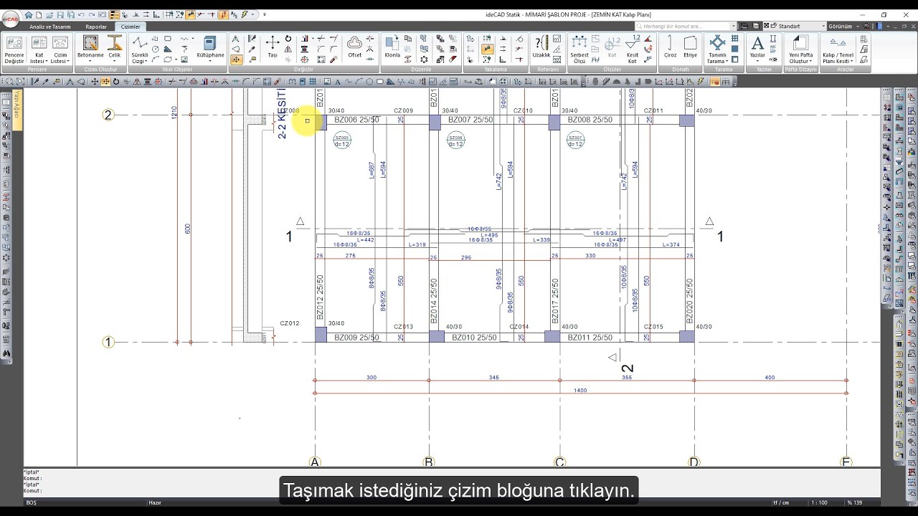918x516 pixels.
Task: Switch to the Raporlar tab
Action: click(96, 27)
